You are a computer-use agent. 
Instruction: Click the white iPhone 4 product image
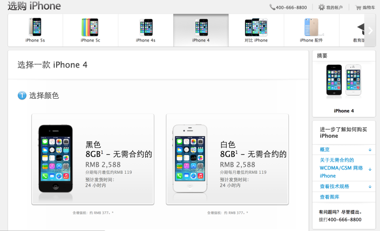click(190, 159)
